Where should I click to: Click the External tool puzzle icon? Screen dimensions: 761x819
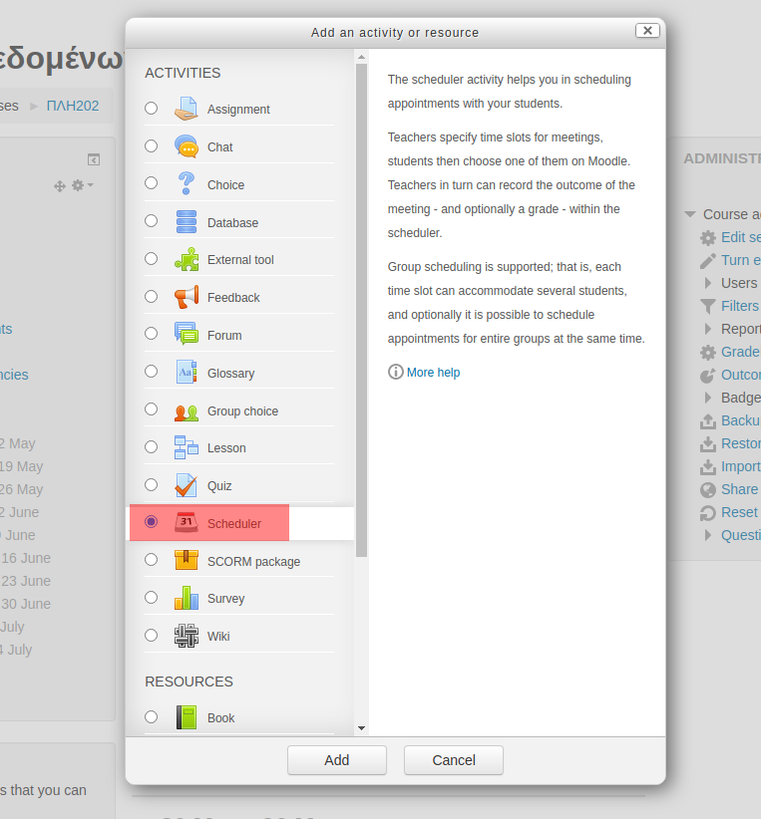click(187, 259)
